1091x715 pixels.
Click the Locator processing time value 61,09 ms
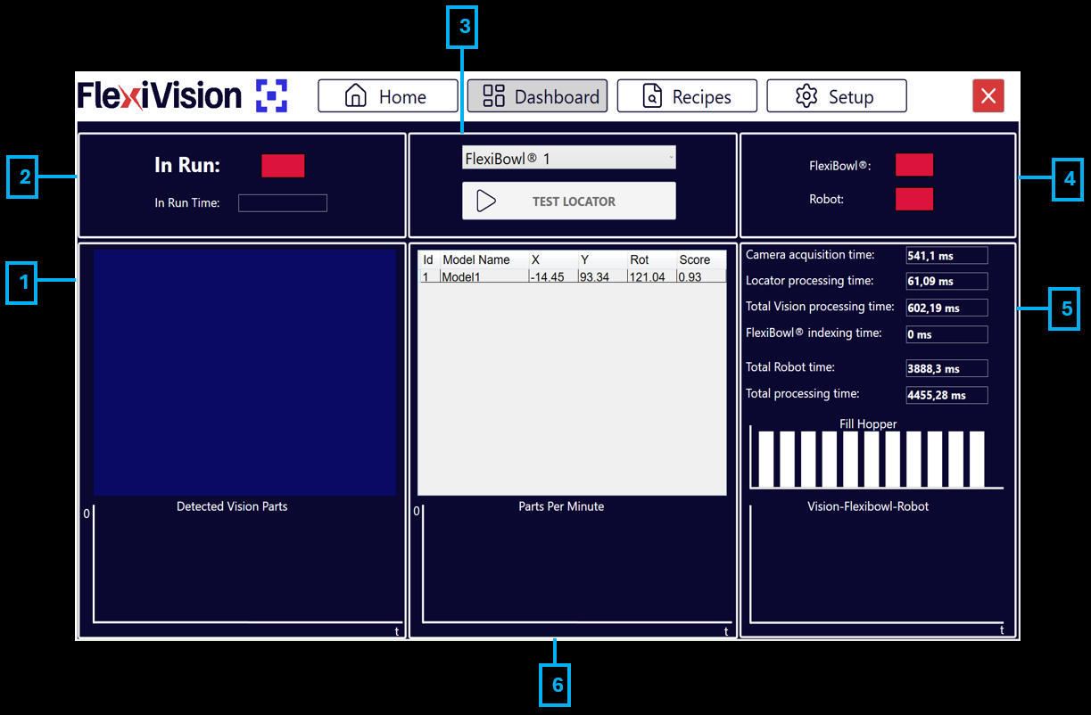946,282
